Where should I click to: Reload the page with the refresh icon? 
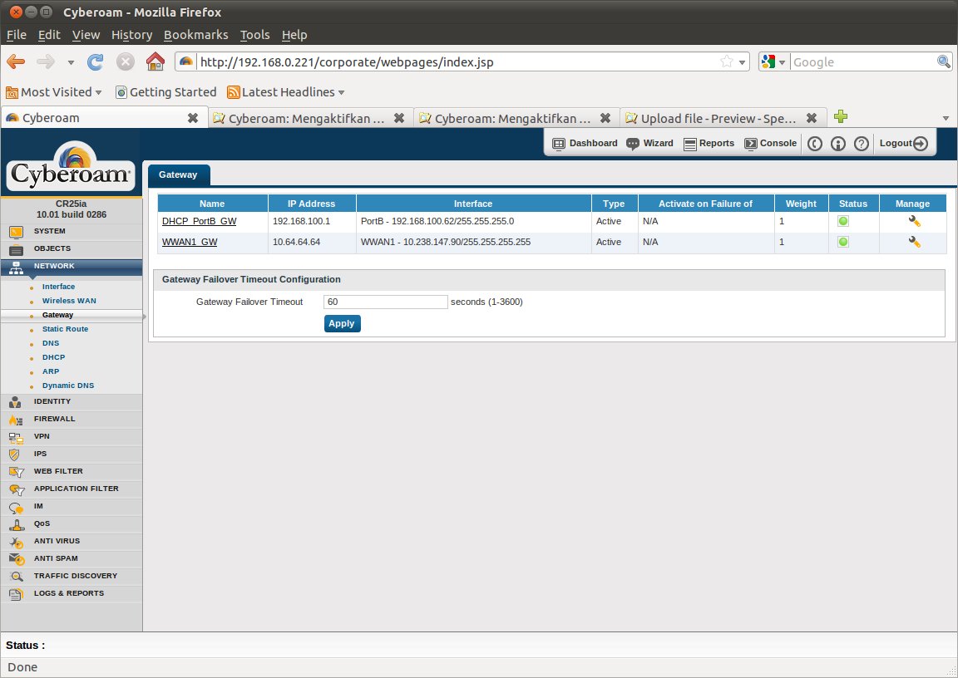(96, 61)
